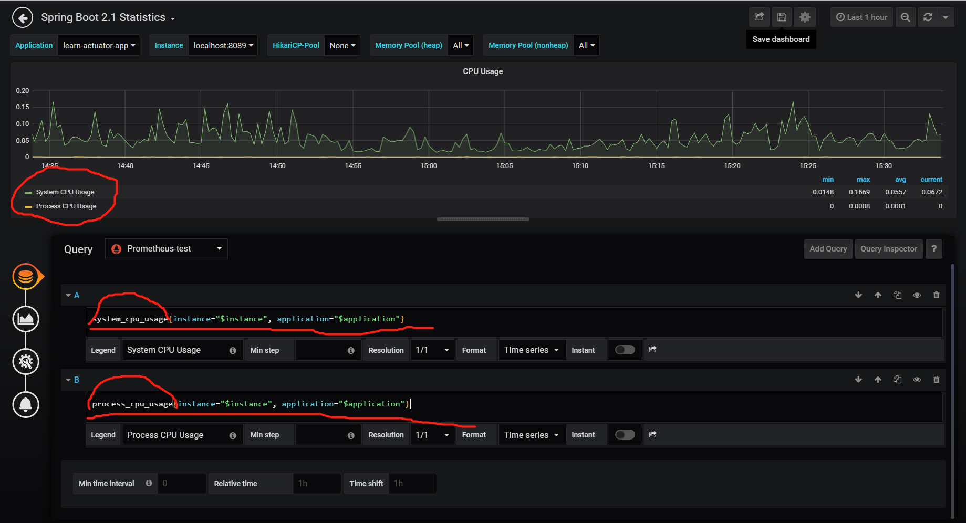Click the Relative time input field
The image size is (966, 523).
pyautogui.click(x=317, y=483)
